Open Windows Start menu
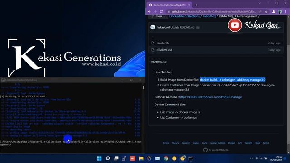This screenshot has height=163, width=290. 100,158
